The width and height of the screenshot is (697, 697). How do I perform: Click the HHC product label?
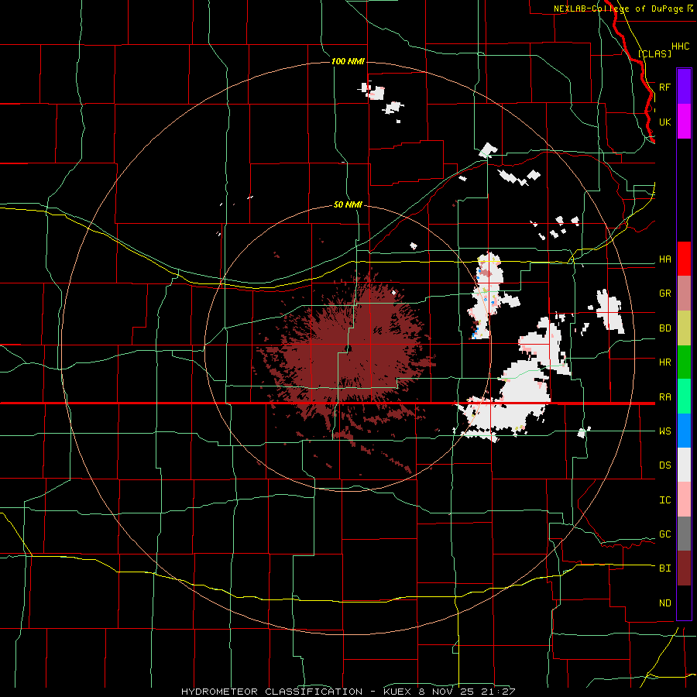680,46
